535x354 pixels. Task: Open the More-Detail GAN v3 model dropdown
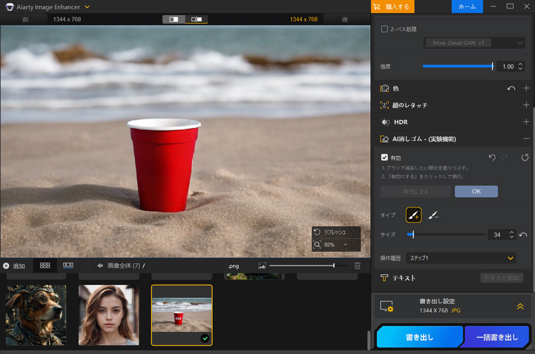(x=474, y=43)
